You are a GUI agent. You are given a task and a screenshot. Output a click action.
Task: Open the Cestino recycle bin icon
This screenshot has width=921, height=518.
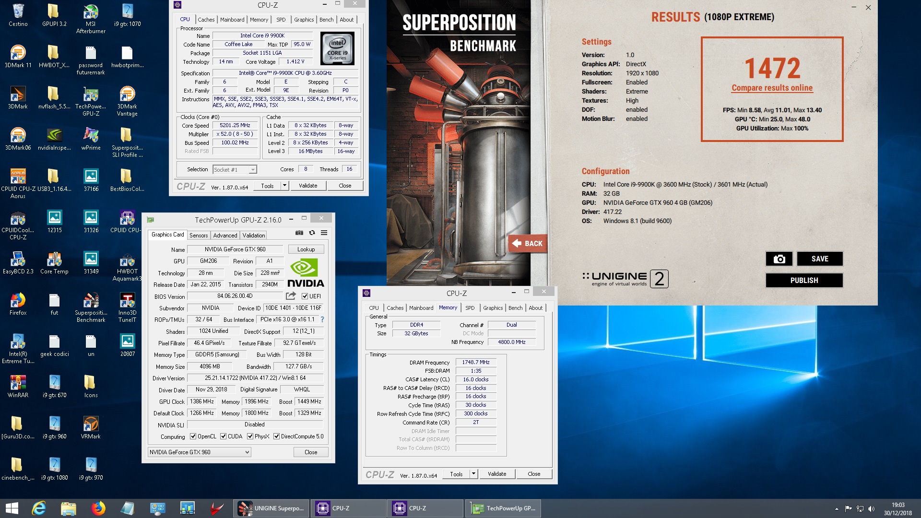18,15
